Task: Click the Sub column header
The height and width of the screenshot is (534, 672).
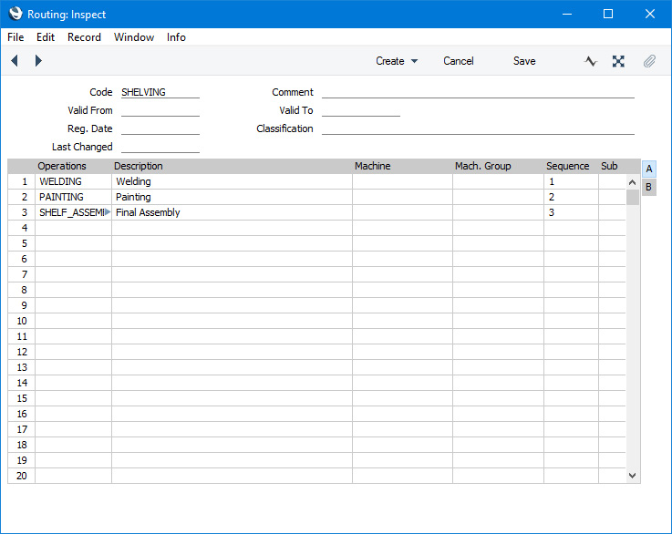Action: coord(609,166)
